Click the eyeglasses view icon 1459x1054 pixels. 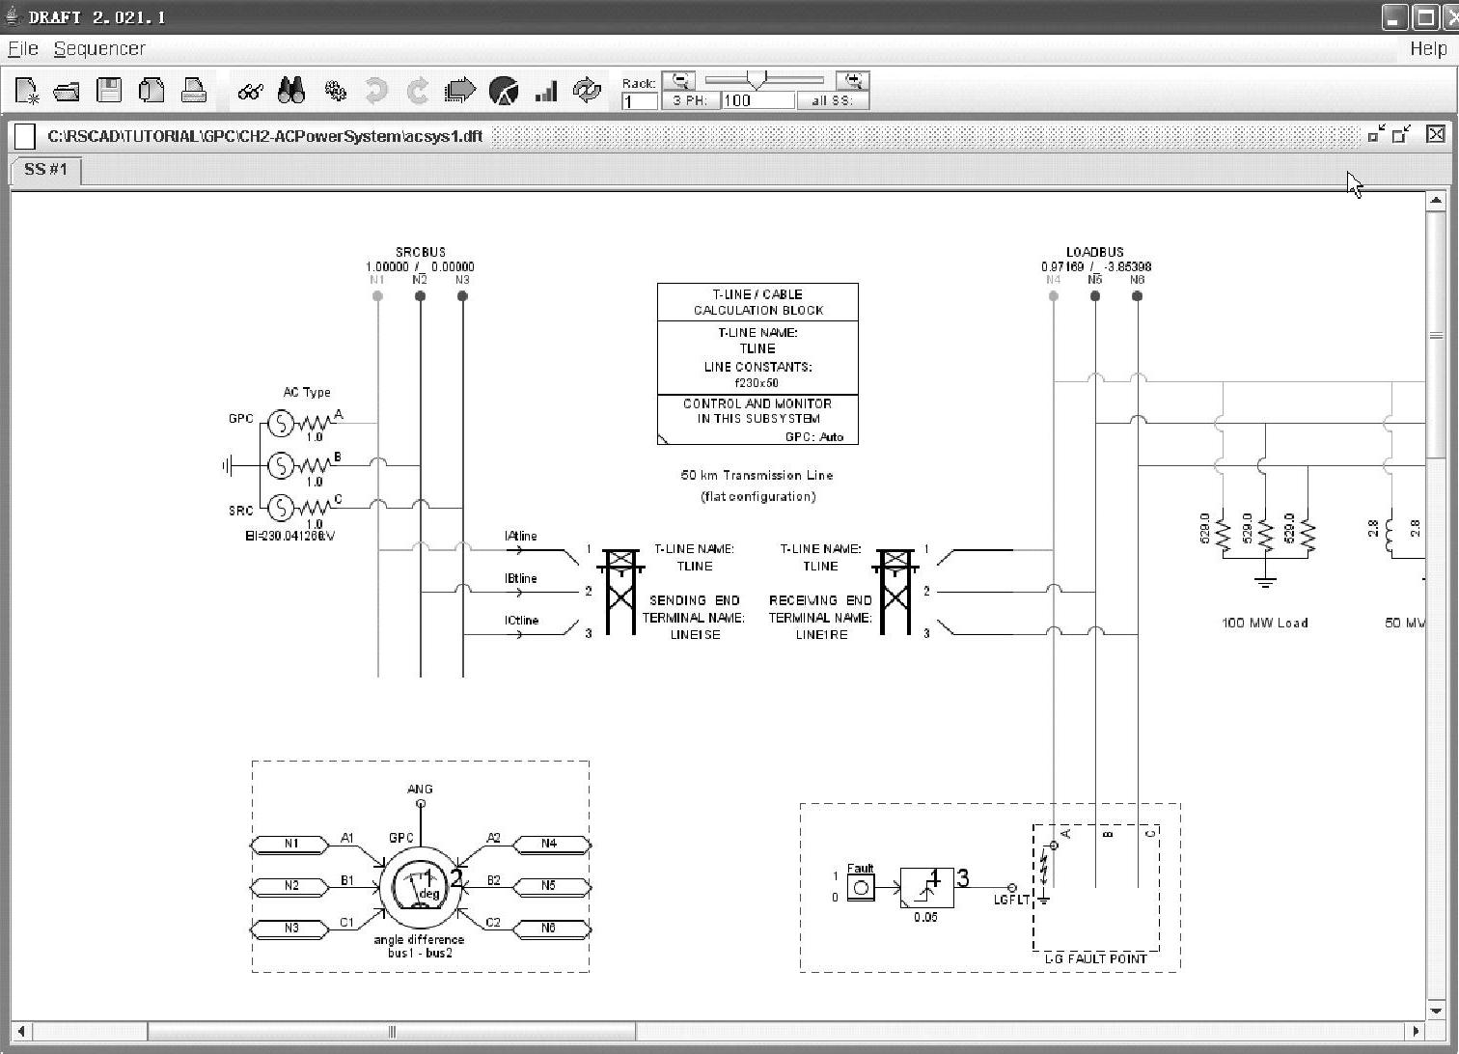tap(251, 92)
